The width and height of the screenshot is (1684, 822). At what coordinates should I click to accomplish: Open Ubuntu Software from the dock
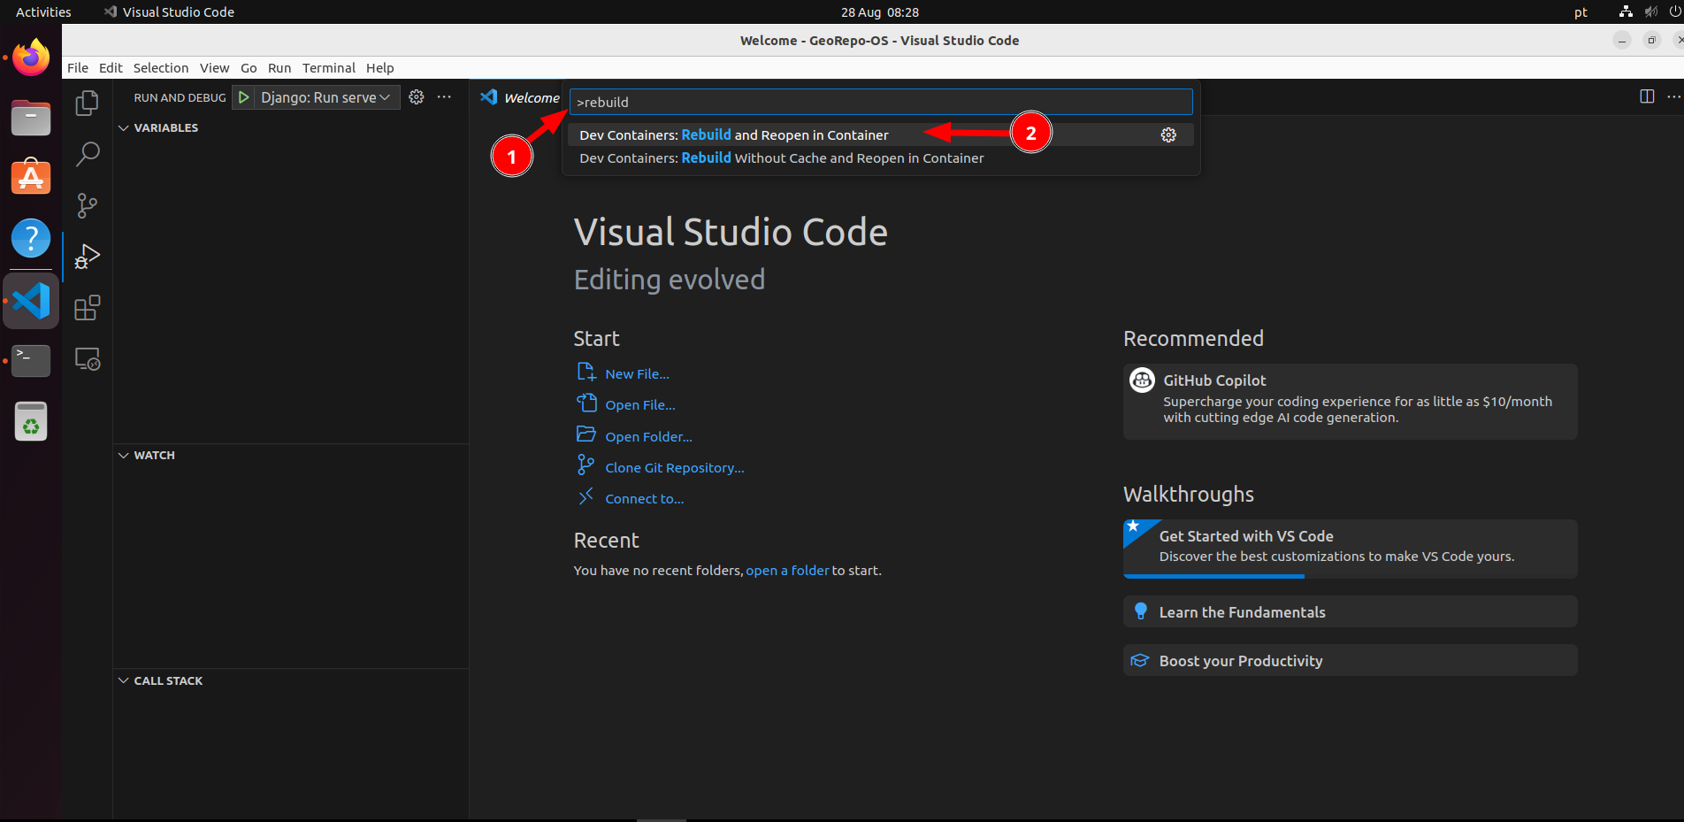31,178
